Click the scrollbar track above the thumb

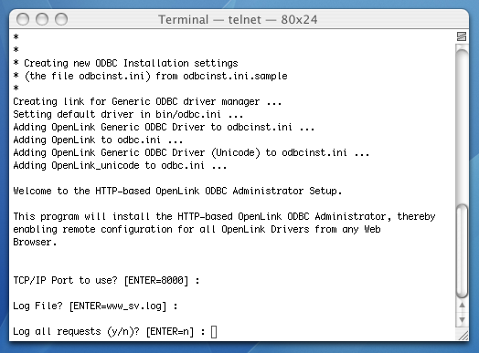[462, 125]
